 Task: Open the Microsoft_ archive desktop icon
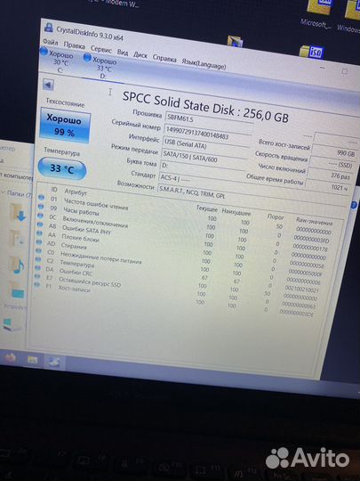[x=319, y=7]
